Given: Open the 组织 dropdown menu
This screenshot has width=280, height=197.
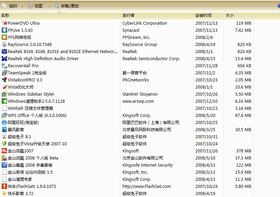Looking at the screenshot, I should pos(12,6).
